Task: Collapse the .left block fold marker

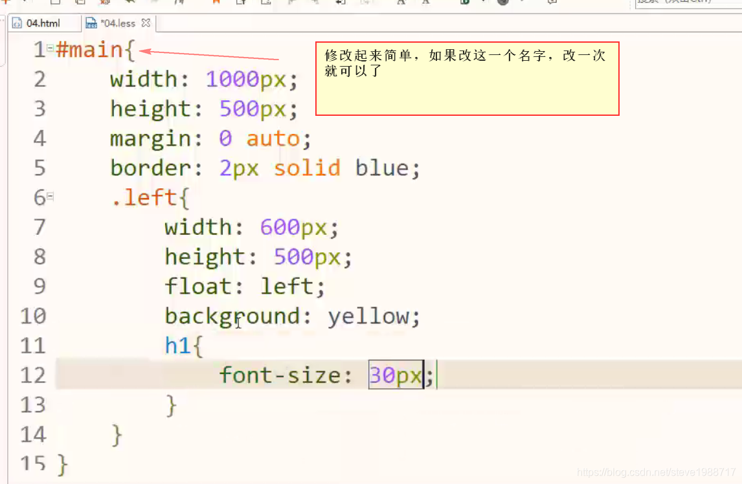Action: [50, 196]
